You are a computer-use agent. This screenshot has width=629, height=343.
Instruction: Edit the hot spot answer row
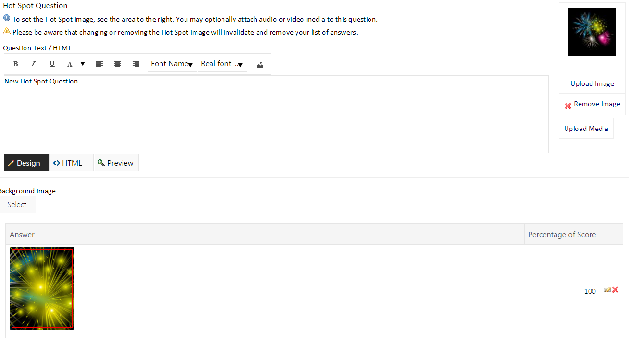[x=607, y=290]
